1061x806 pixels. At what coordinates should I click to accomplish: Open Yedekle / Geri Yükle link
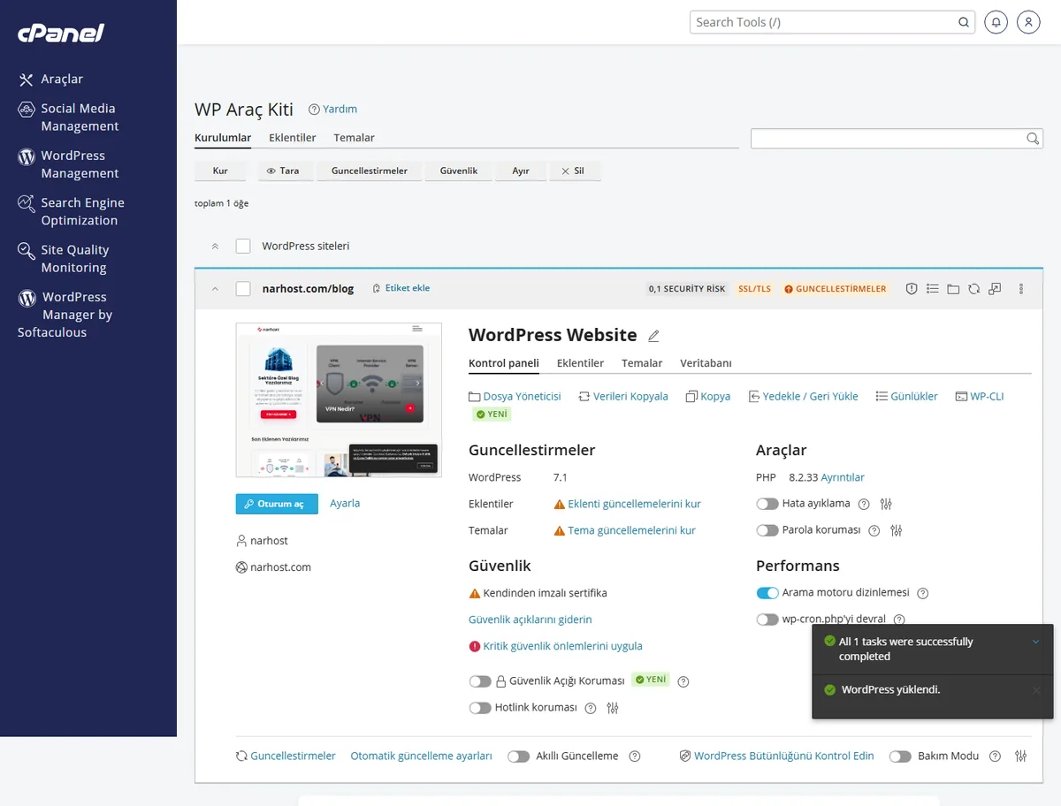coord(803,397)
